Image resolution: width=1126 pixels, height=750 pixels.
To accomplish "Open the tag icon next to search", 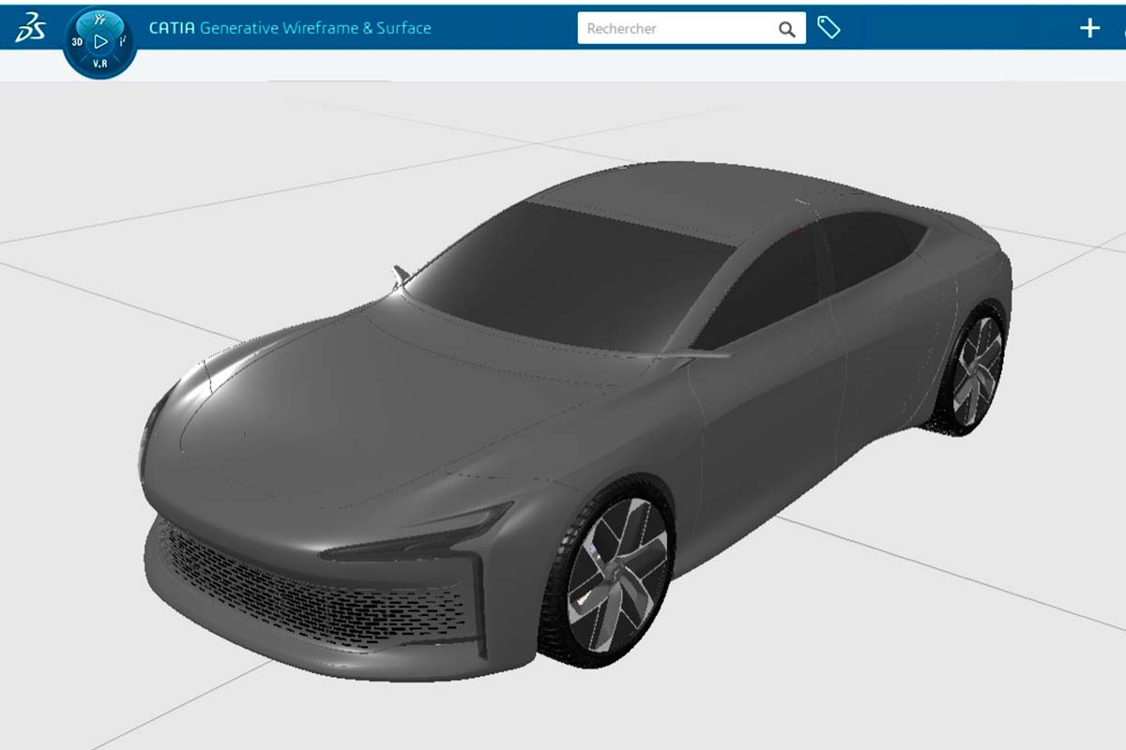I will (828, 28).
